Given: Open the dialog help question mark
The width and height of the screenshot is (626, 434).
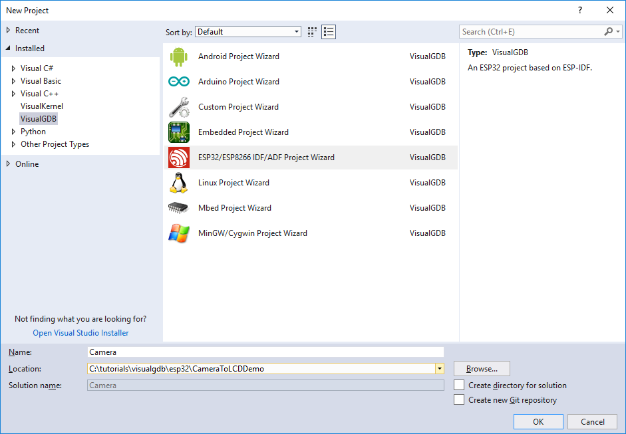Looking at the screenshot, I should (x=580, y=11).
